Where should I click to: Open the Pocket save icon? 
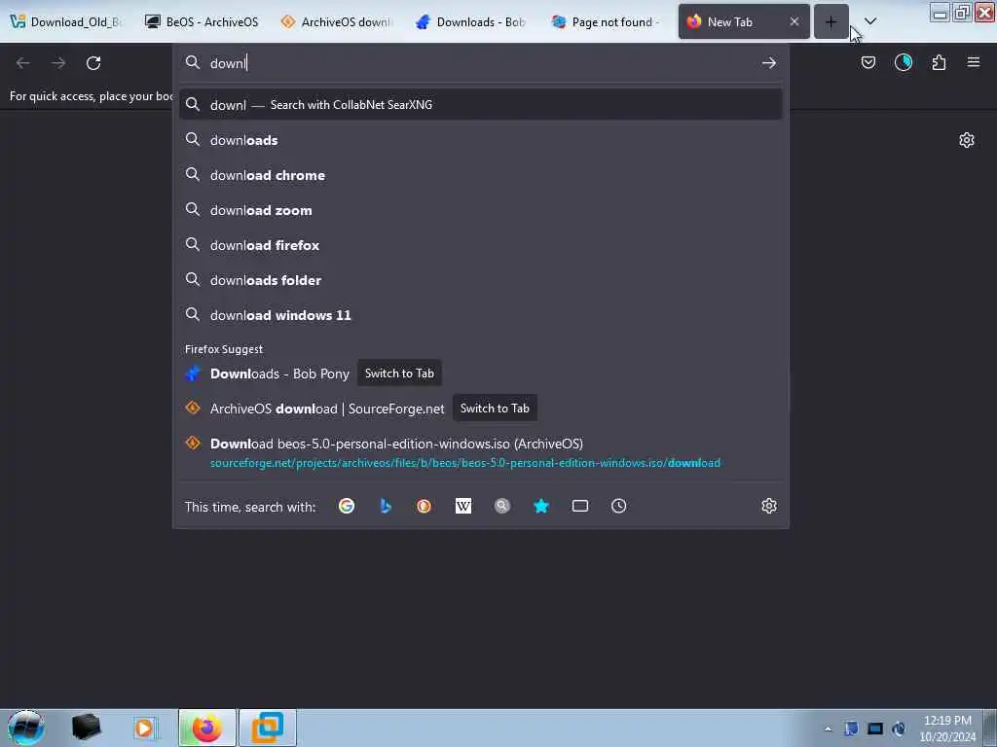pyautogui.click(x=868, y=62)
